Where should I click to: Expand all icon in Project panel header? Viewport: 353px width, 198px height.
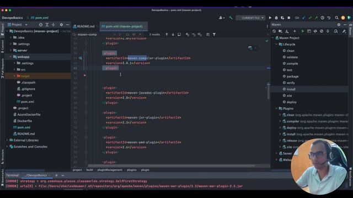[x=47, y=24]
